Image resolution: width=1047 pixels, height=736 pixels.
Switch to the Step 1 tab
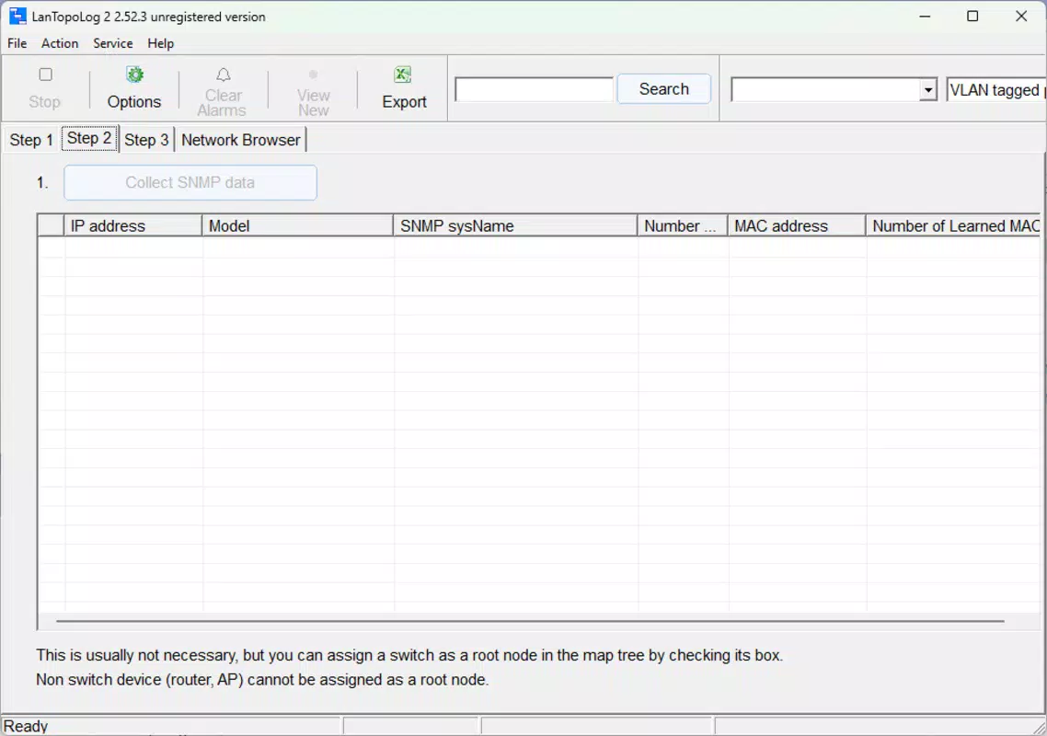[30, 140]
